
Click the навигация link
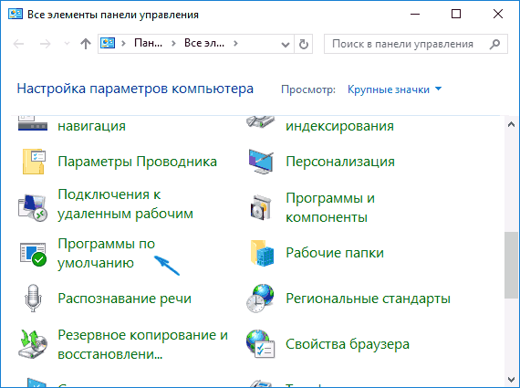(91, 126)
